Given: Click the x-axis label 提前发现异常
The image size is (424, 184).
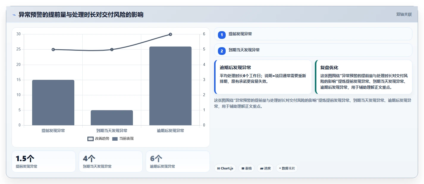Looking at the screenshot, I should click(x=53, y=131).
